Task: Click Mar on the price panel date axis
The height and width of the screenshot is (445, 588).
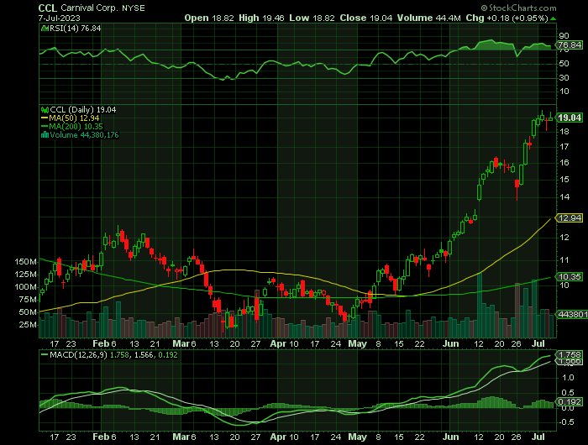Action: [181, 343]
